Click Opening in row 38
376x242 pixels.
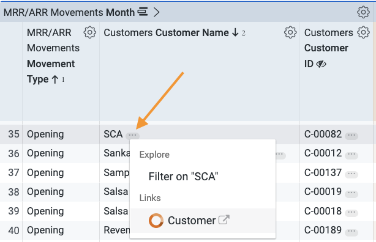pyautogui.click(x=45, y=193)
